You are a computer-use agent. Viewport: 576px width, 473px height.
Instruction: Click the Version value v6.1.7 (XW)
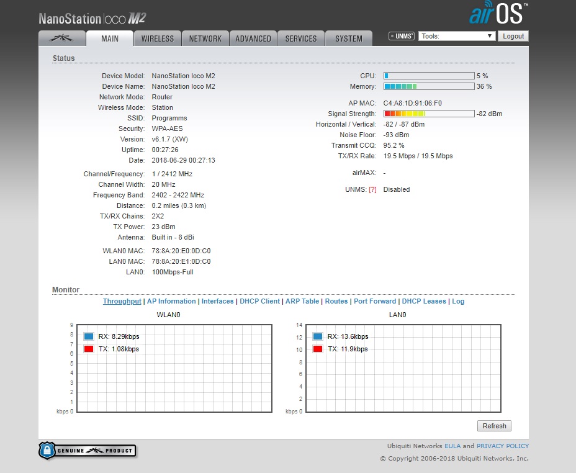tap(169, 139)
